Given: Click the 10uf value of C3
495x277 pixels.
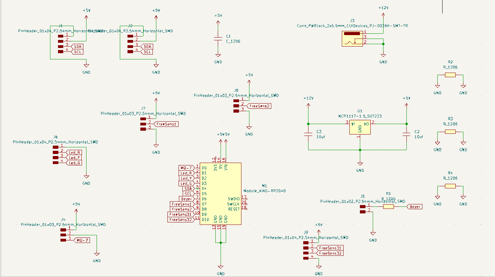Looking at the screenshot, I should (x=321, y=137).
